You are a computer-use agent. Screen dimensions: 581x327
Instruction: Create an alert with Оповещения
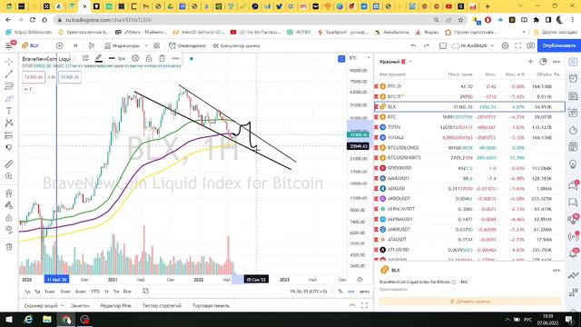(187, 45)
